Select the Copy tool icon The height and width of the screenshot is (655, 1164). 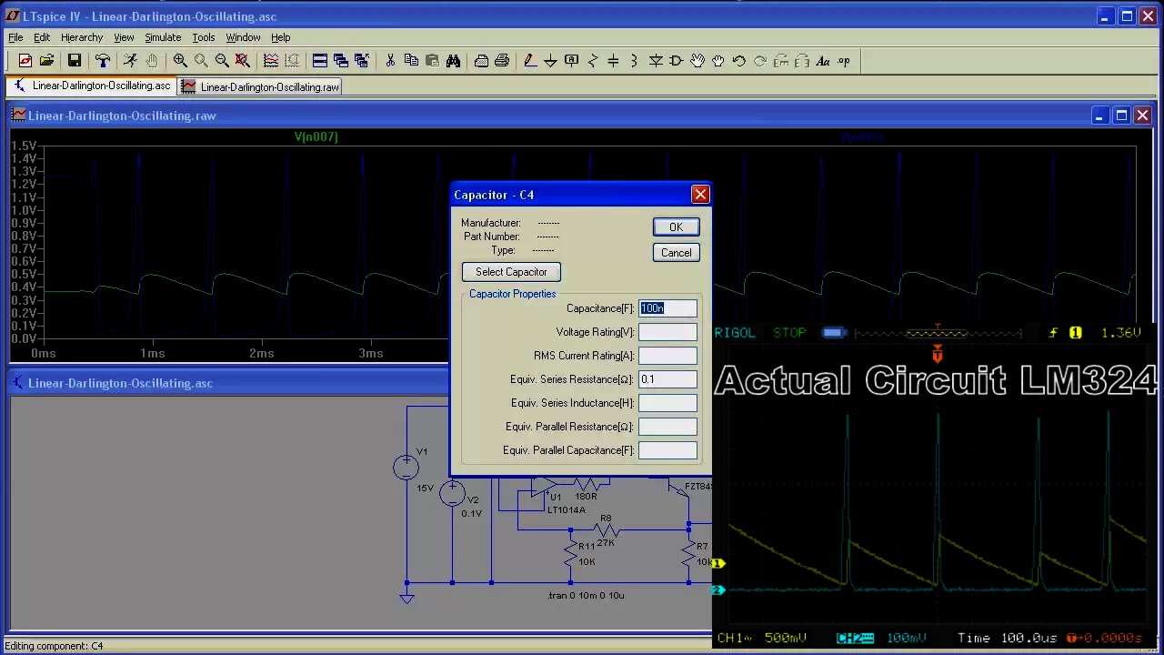click(411, 61)
